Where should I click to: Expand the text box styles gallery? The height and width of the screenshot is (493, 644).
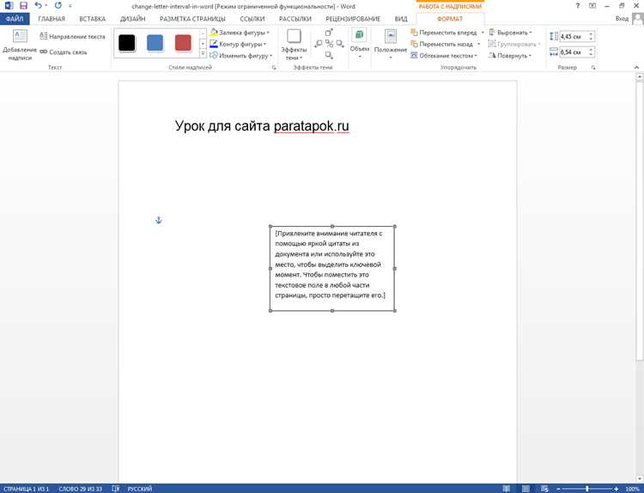[x=203, y=53]
